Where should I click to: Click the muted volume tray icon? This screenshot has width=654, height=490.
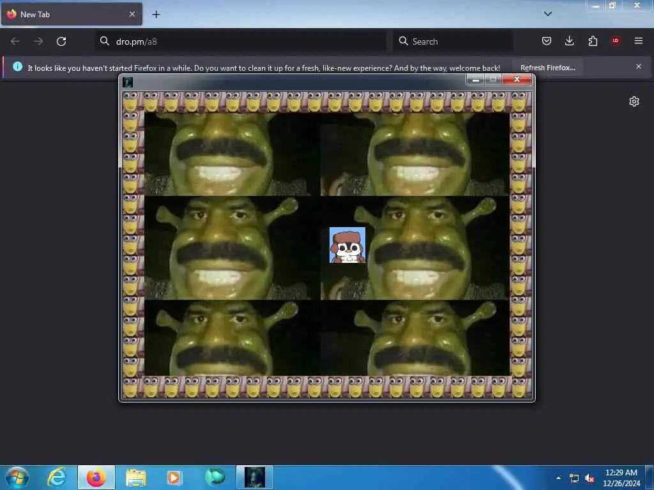[589, 479]
